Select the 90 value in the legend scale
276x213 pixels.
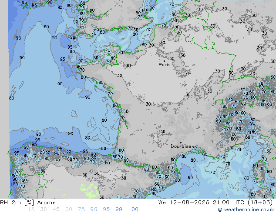tap(94, 210)
